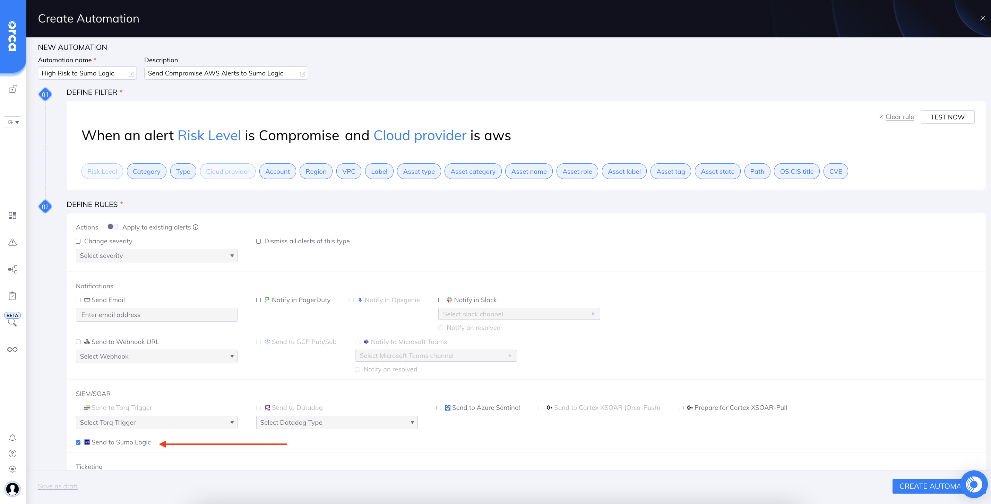Add the Category filter chip
Image resolution: width=991 pixels, height=504 pixels.
(x=146, y=171)
